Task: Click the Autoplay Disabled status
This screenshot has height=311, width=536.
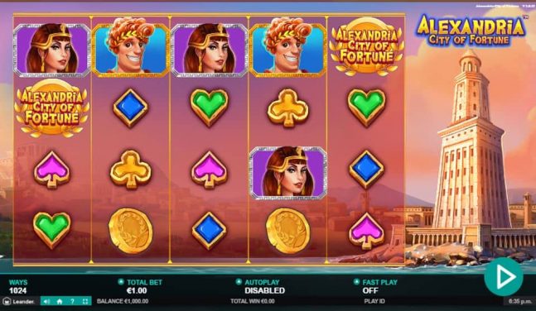Action: tap(264, 290)
